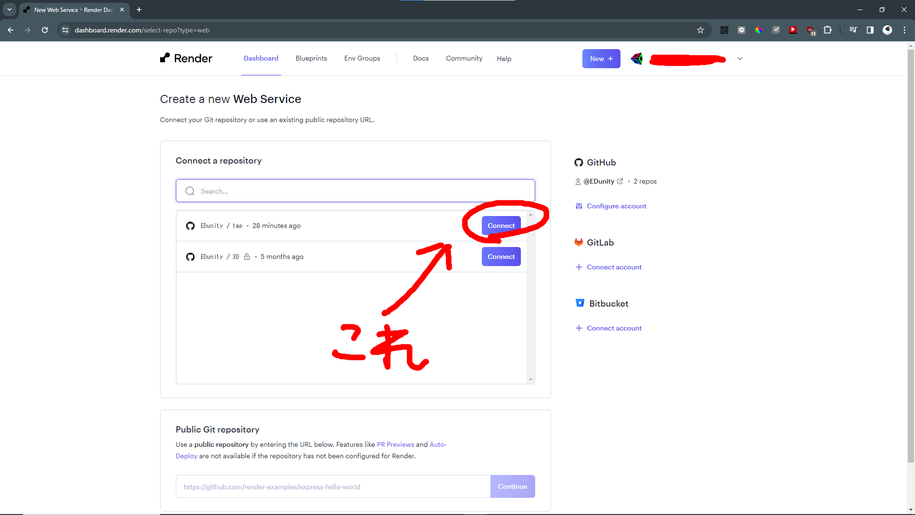915x515 pixels.
Task: Open @EDunity GitHub external link icon
Action: [620, 181]
